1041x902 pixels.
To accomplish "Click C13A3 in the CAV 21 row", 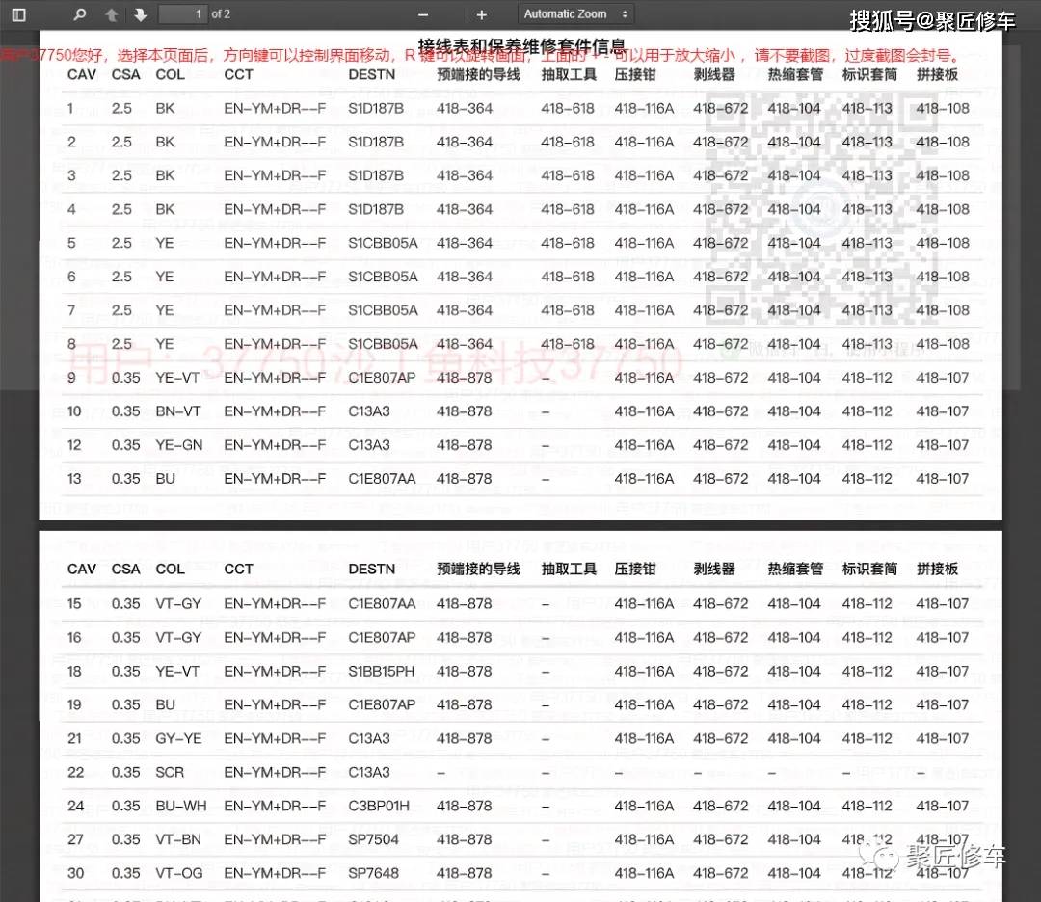I will tap(369, 738).
